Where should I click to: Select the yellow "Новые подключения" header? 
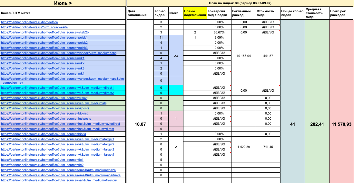(x=195, y=13)
